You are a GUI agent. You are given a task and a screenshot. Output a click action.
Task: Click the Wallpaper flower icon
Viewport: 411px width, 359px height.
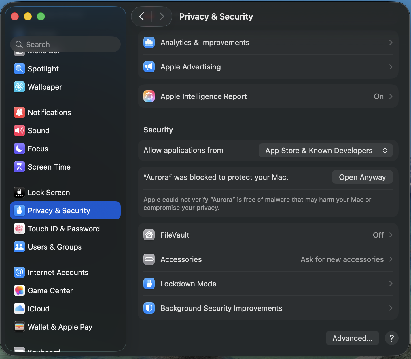[x=19, y=87]
